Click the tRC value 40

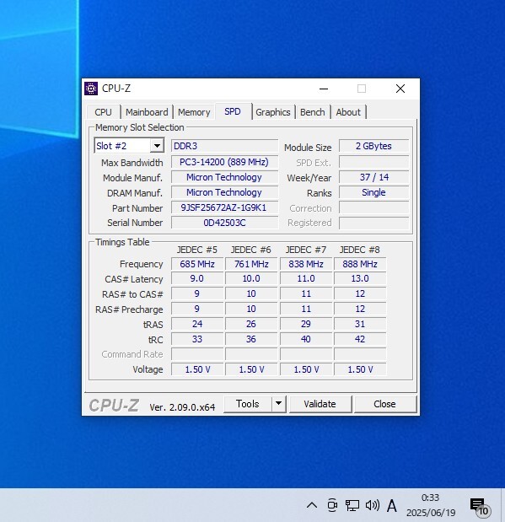(306, 339)
